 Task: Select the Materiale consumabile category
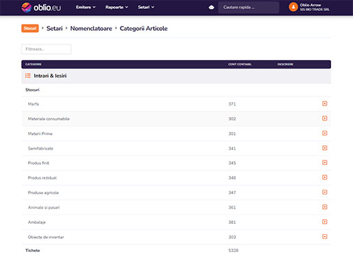(176, 118)
